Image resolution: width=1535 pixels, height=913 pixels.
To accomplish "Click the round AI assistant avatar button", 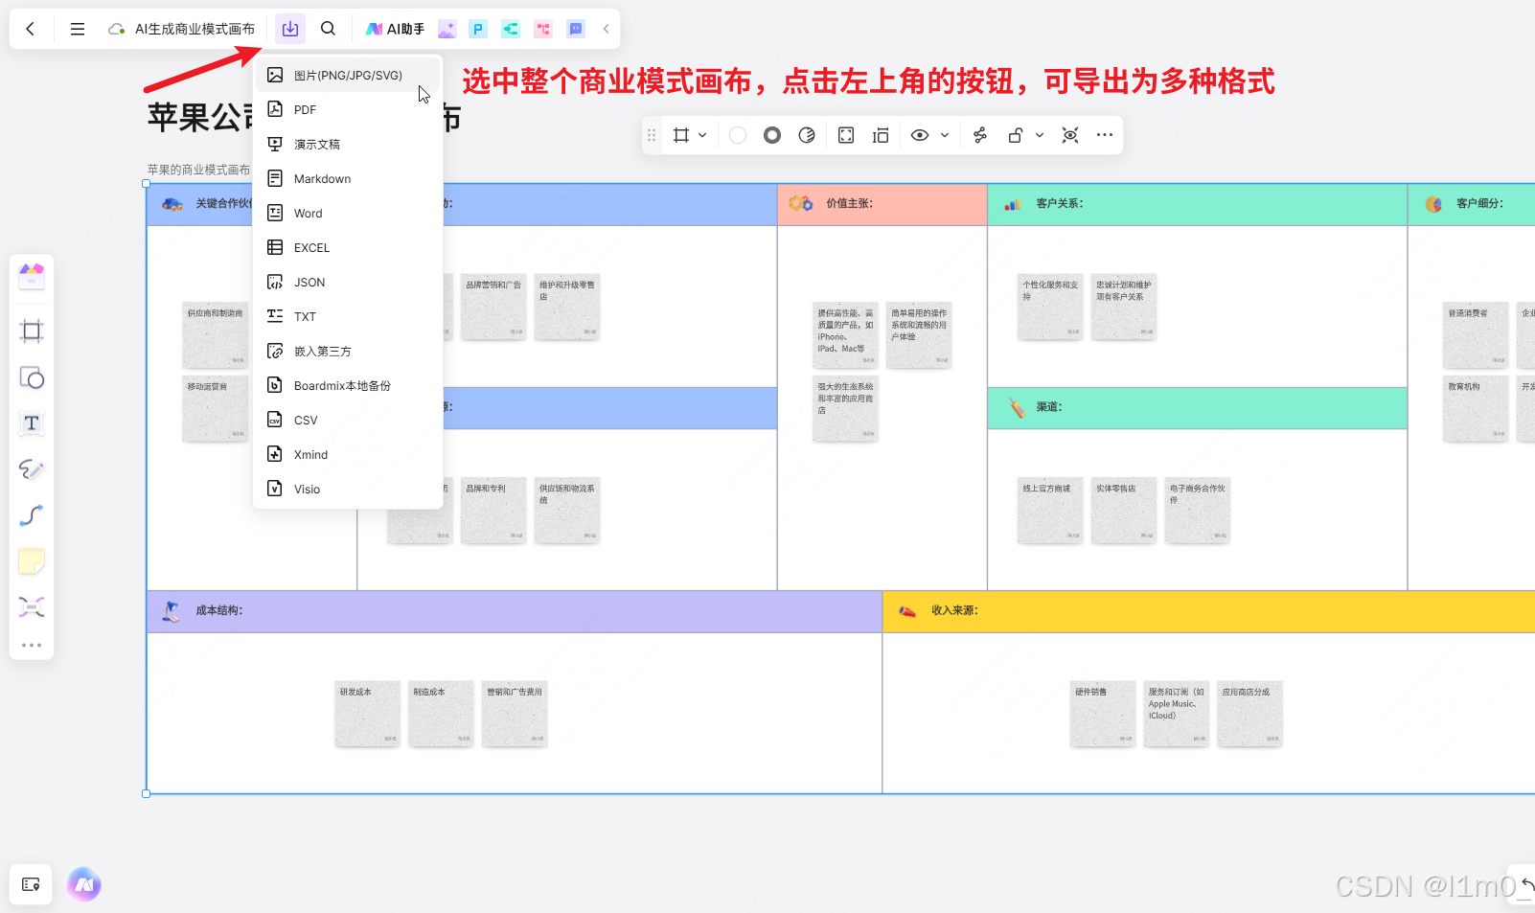I will 84,884.
